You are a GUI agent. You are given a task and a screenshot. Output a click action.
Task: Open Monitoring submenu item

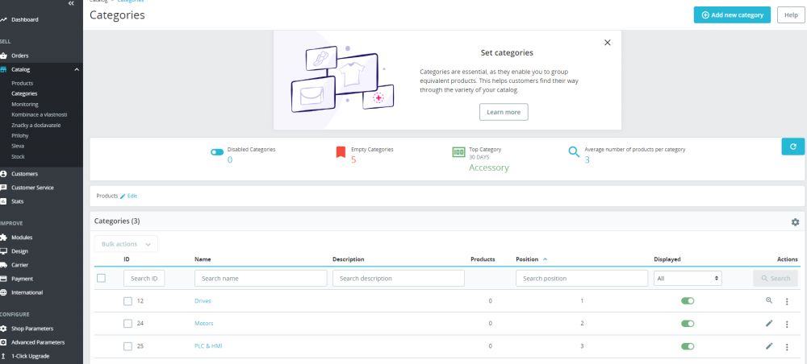[x=25, y=104]
